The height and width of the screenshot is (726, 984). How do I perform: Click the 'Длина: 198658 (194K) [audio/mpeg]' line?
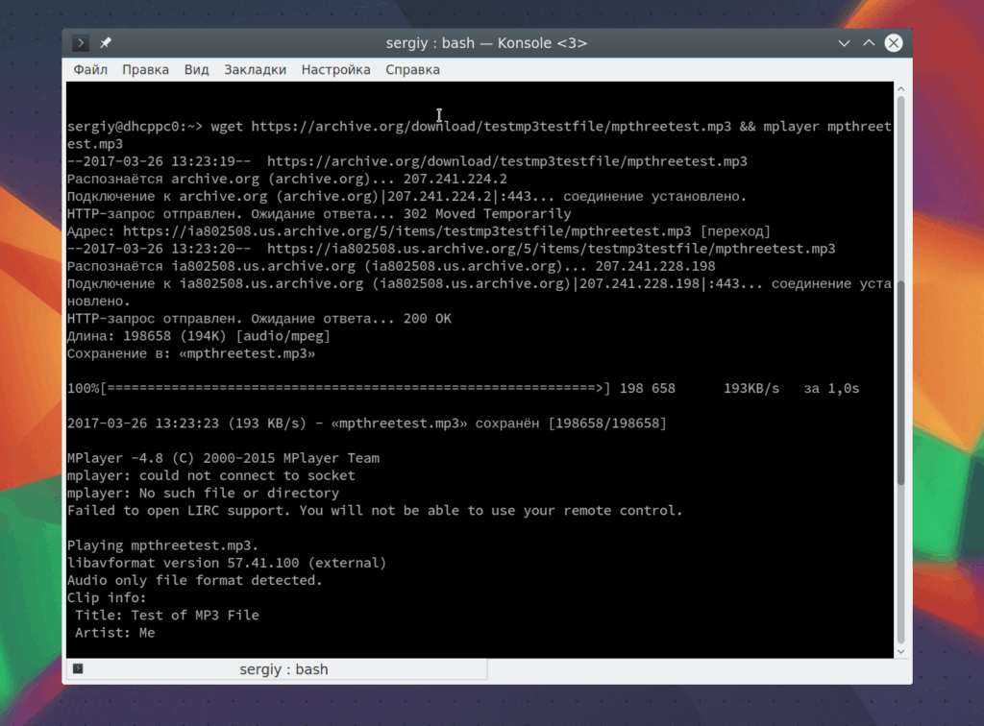(x=198, y=336)
